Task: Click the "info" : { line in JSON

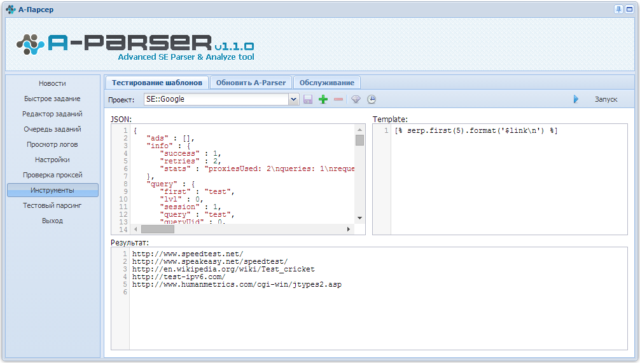Action: coord(168,146)
